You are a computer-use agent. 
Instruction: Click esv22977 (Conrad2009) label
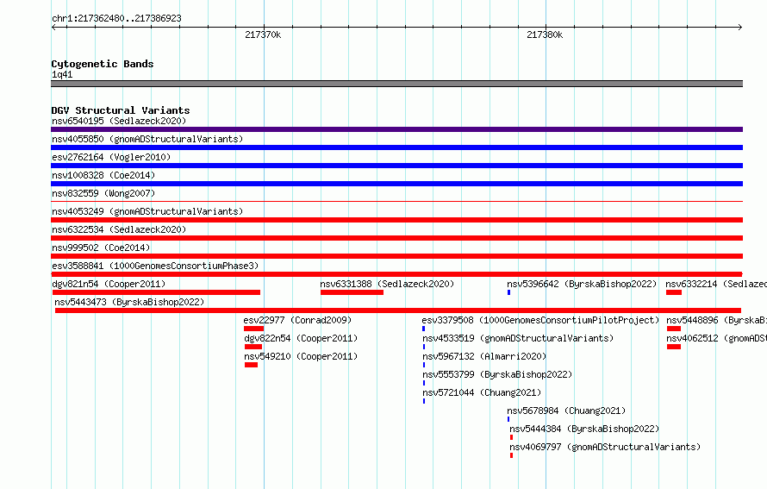click(x=297, y=320)
